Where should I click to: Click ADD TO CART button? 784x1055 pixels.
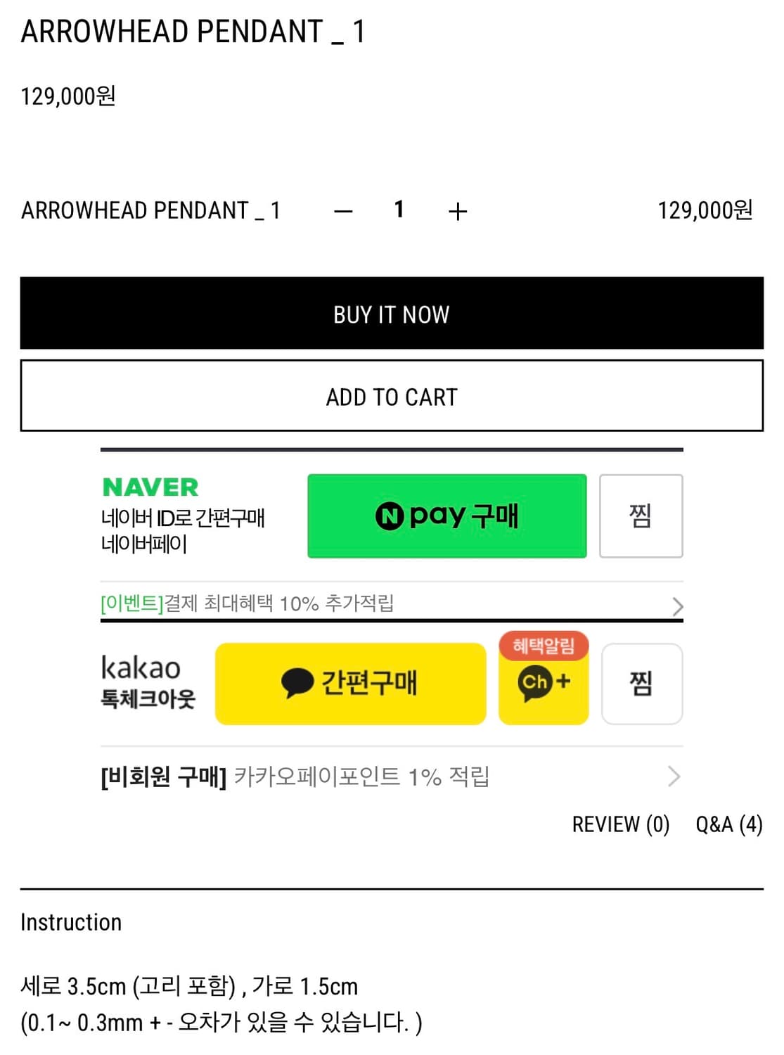tap(392, 396)
